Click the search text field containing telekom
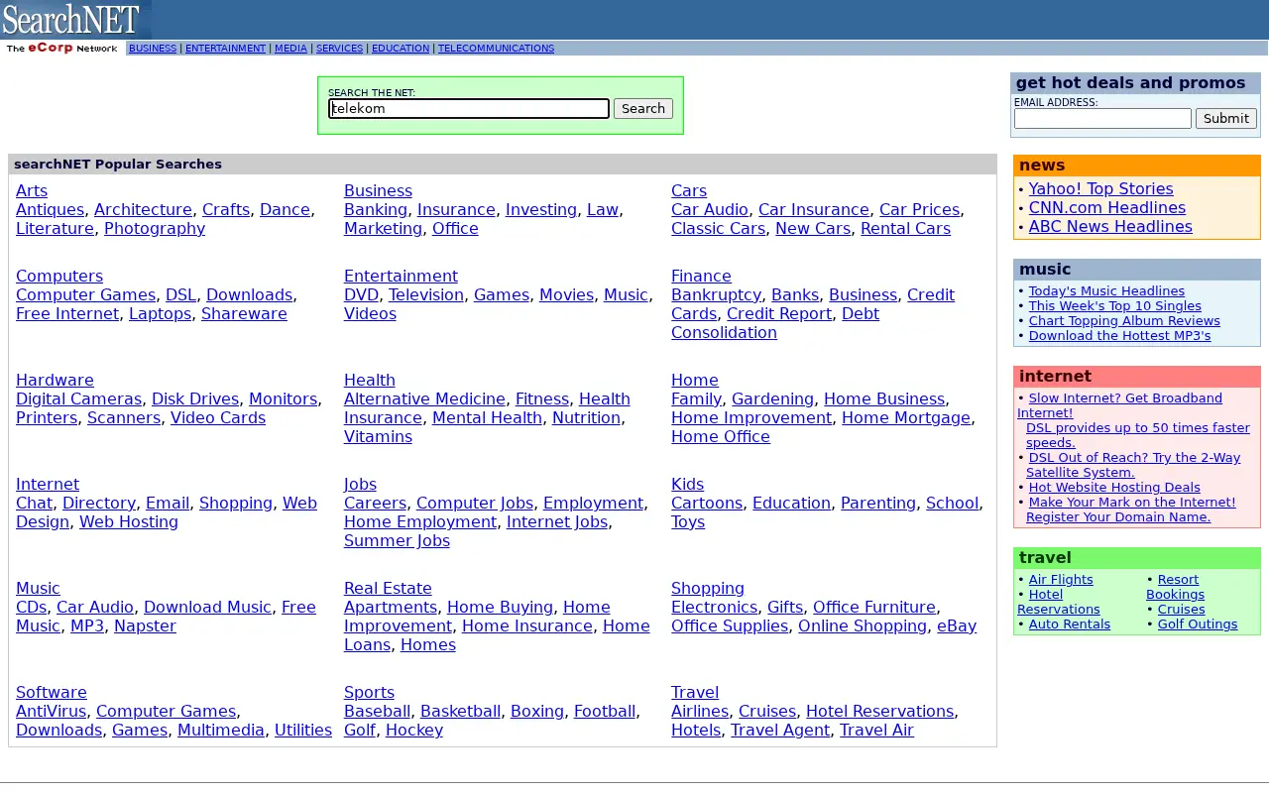The height and width of the screenshot is (793, 1269). tap(469, 109)
